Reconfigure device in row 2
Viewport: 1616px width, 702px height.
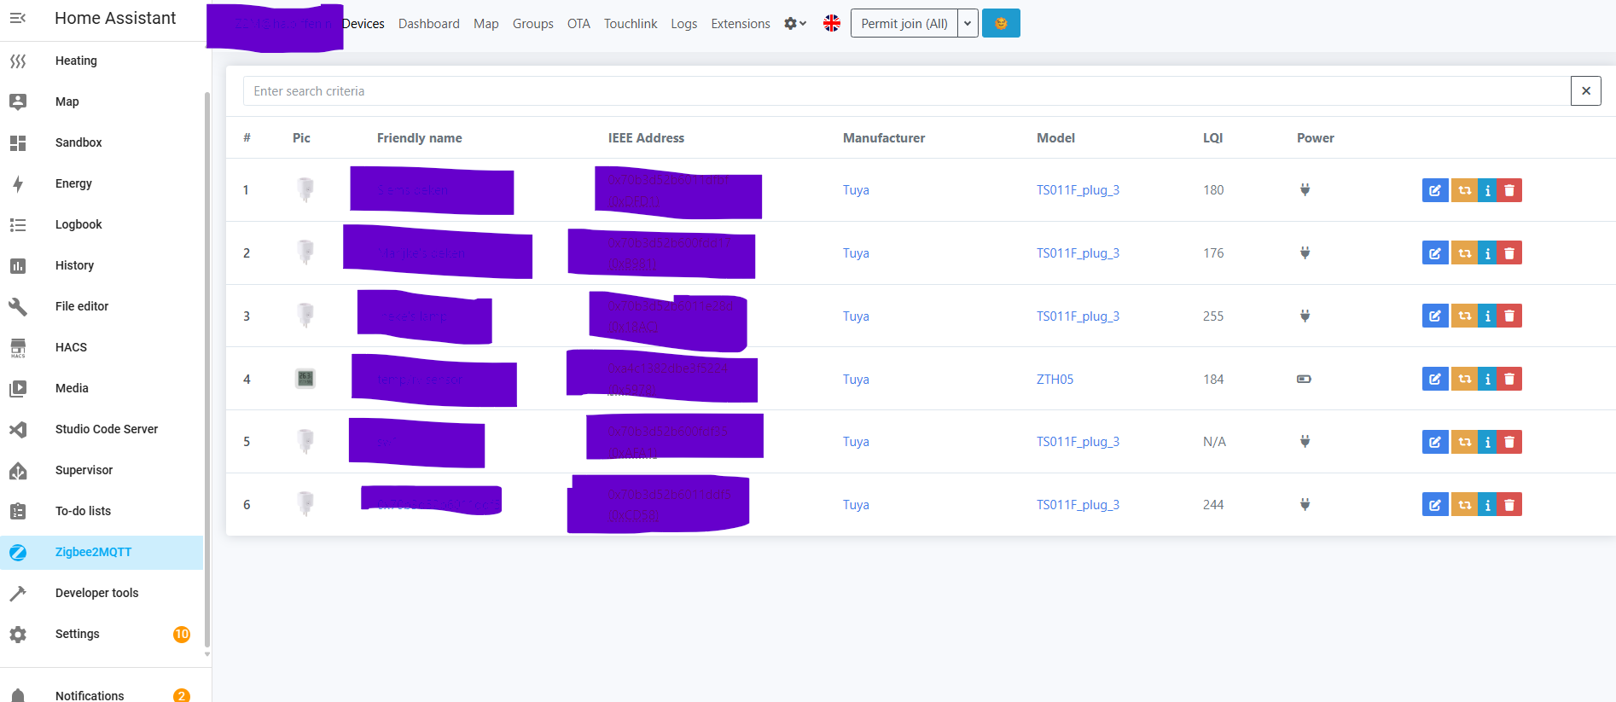point(1464,253)
